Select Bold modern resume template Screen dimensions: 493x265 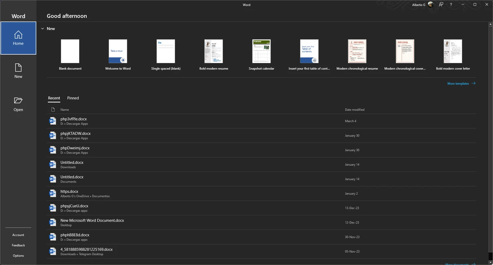[x=214, y=55]
